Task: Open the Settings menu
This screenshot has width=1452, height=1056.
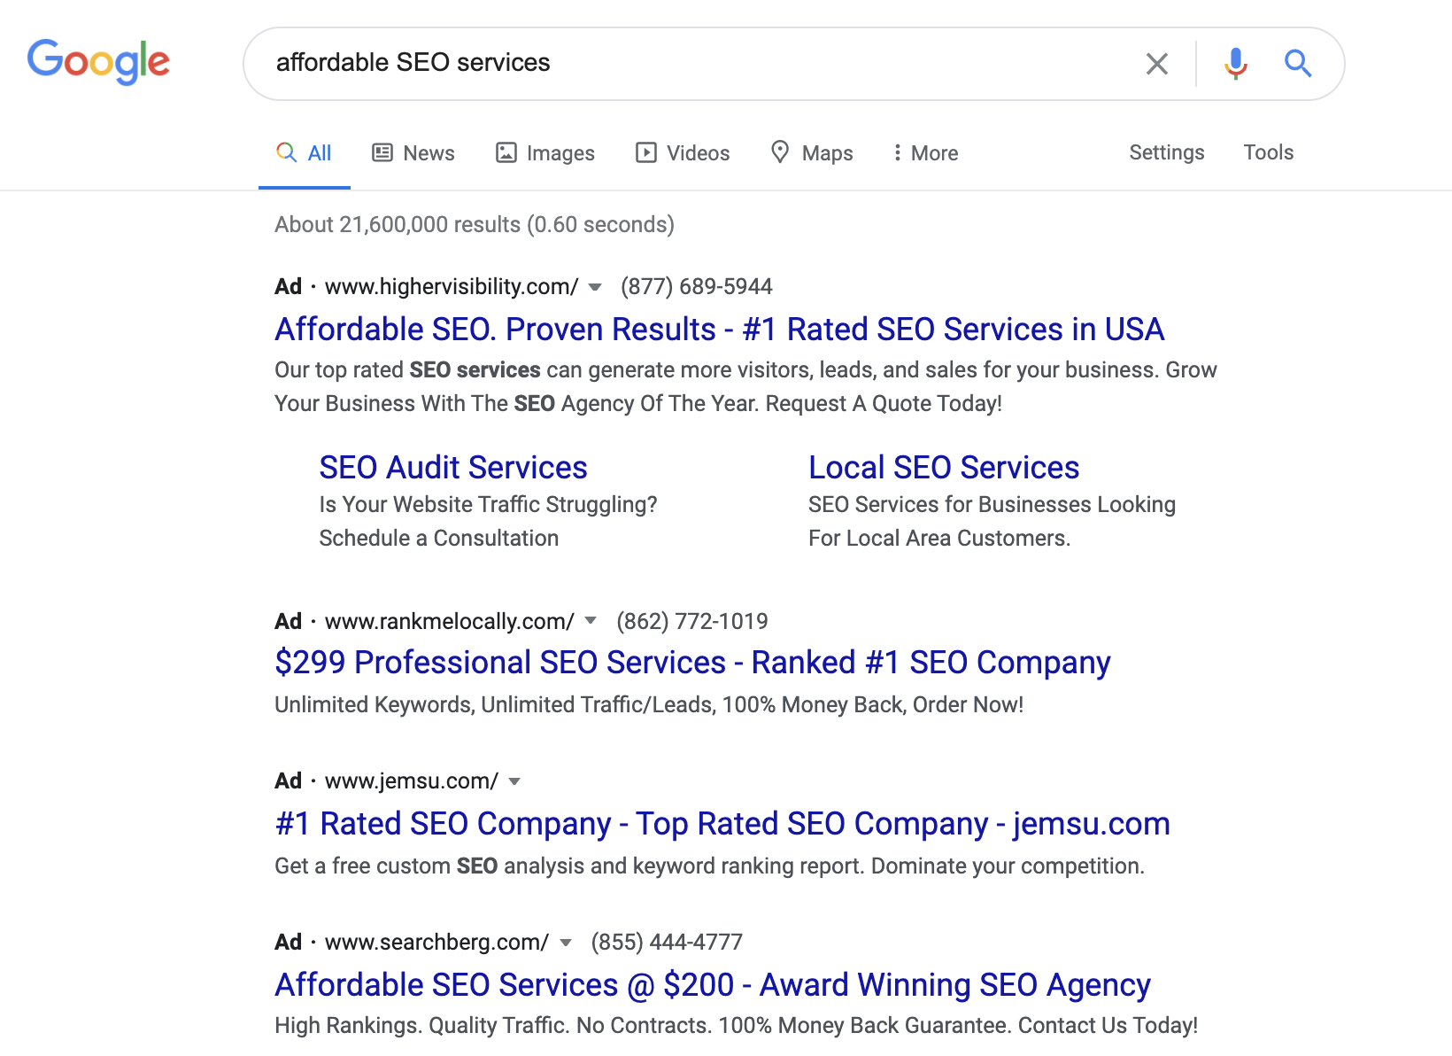Action: pos(1166,152)
